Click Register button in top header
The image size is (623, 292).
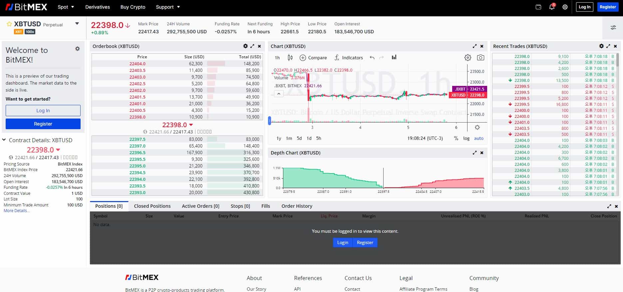[x=608, y=7]
